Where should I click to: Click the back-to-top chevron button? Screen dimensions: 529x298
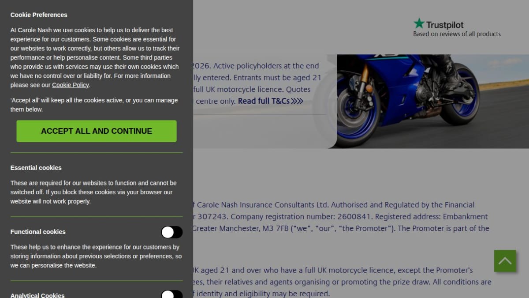[505, 261]
